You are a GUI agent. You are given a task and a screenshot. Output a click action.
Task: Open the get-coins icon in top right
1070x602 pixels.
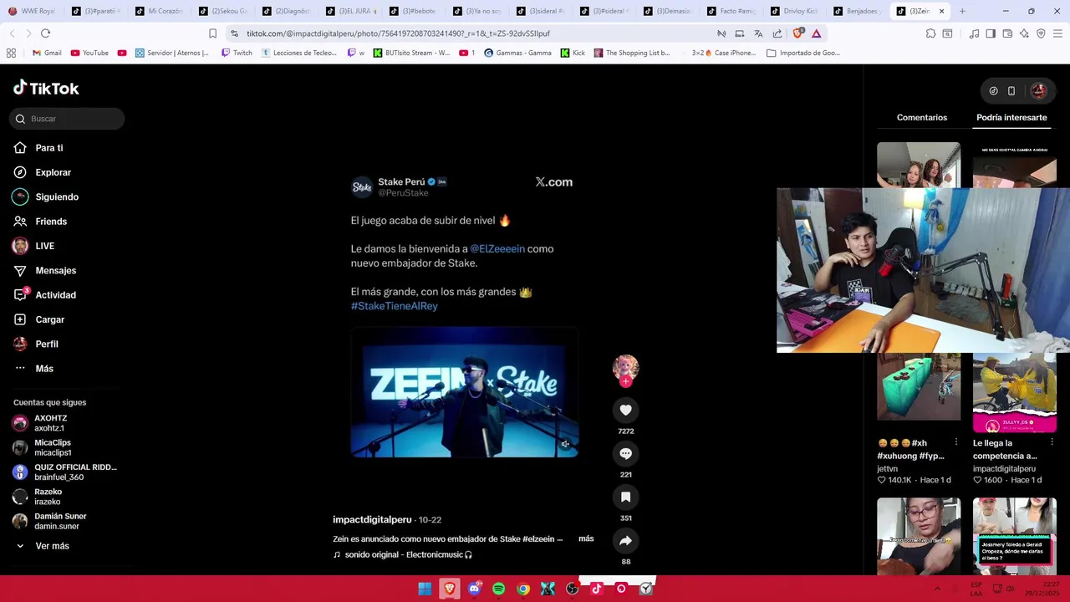click(x=993, y=91)
